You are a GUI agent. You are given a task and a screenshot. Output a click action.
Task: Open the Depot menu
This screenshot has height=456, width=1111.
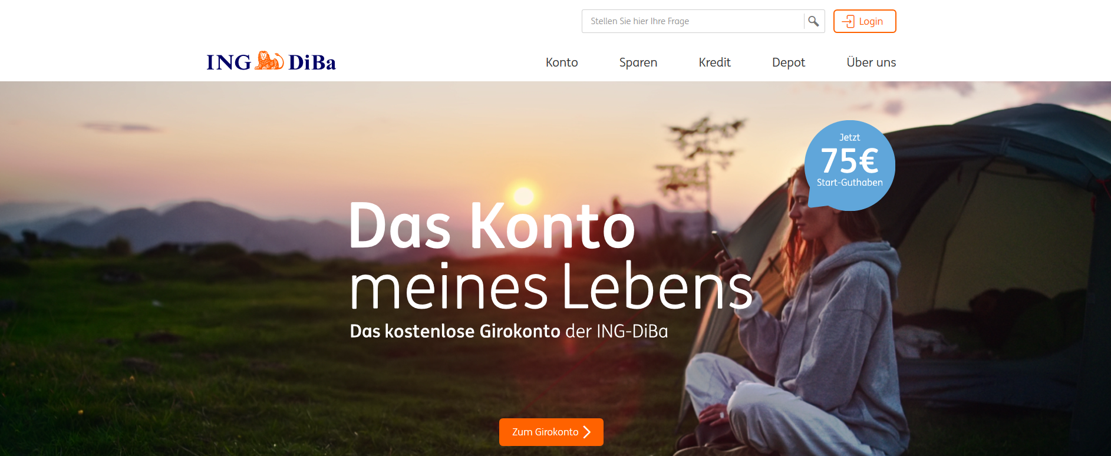pyautogui.click(x=789, y=62)
